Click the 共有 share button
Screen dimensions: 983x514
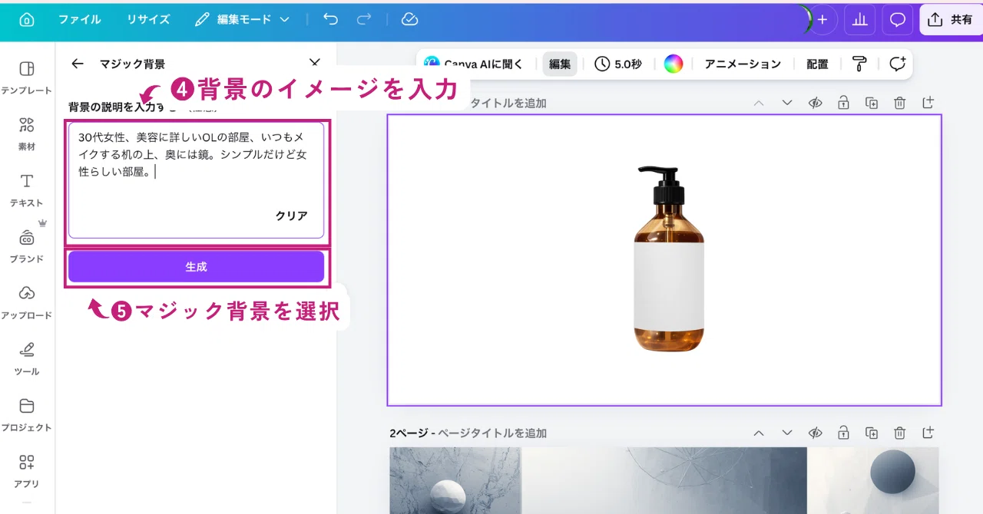tap(951, 20)
